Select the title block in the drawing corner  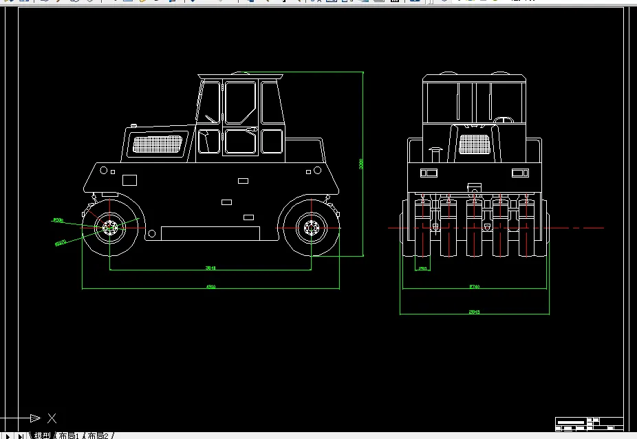tap(589, 424)
